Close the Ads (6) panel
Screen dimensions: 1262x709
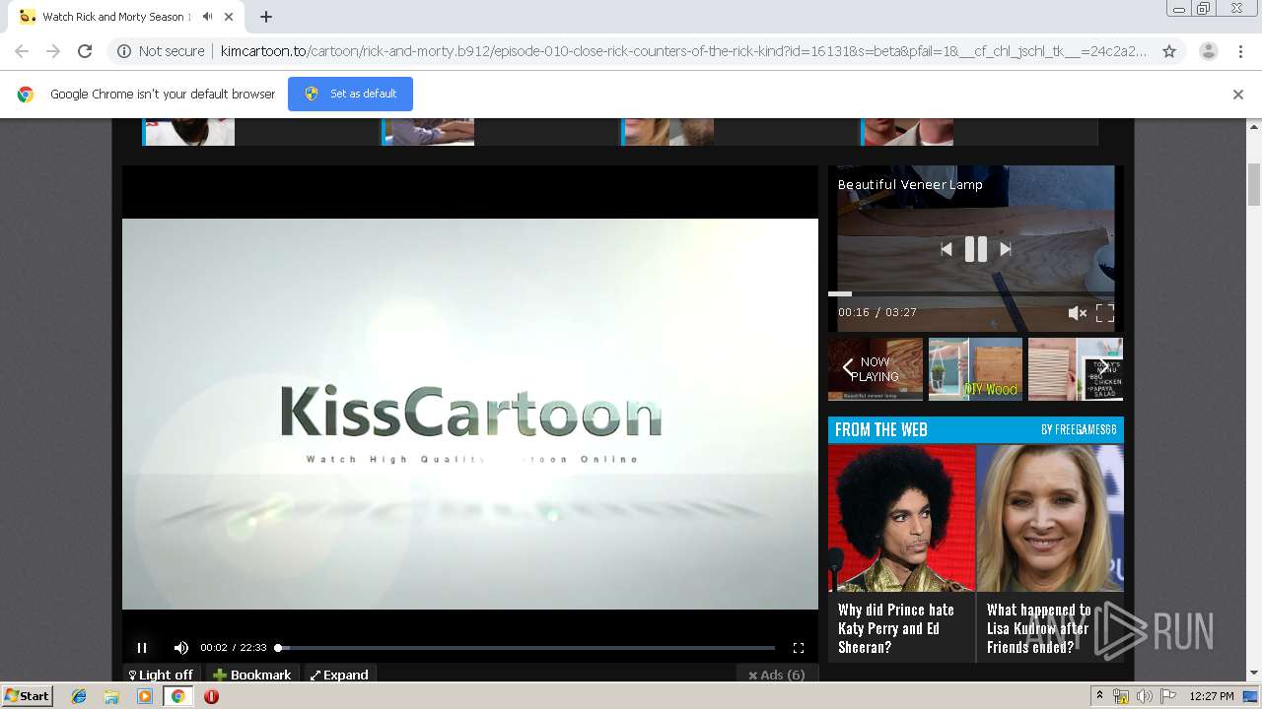pyautogui.click(x=777, y=675)
